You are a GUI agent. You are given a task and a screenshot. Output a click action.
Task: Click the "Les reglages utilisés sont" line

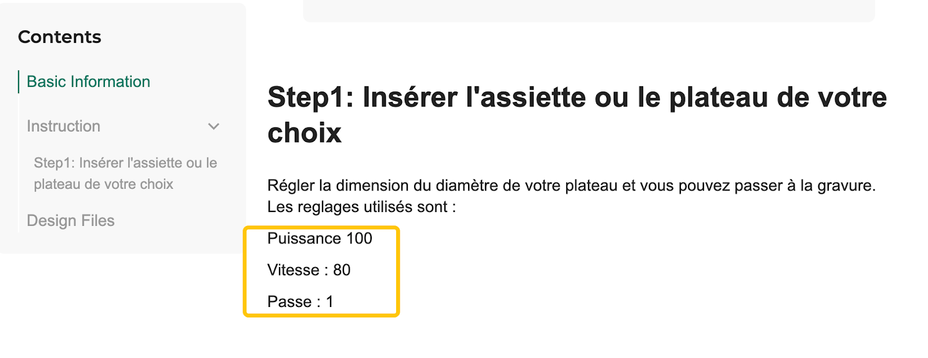coord(361,207)
